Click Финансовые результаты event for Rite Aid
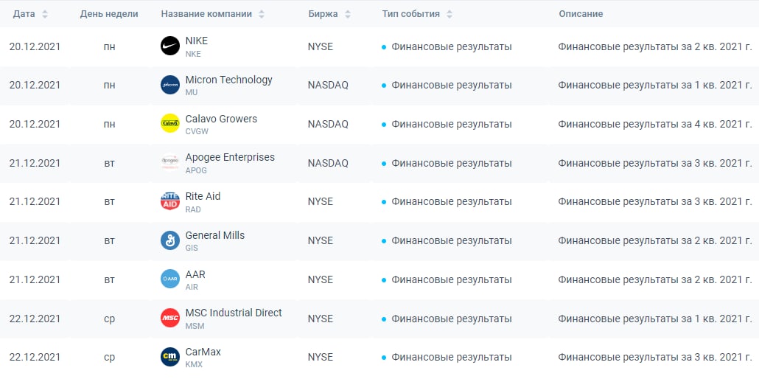 click(x=451, y=201)
